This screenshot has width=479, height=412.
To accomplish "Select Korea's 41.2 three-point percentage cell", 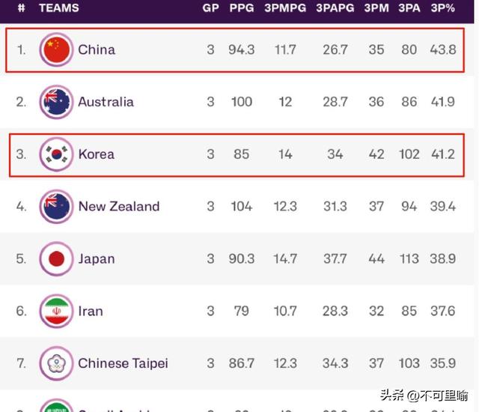I will coord(443,154).
